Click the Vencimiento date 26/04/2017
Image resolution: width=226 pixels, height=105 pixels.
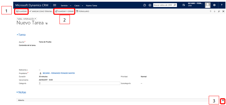pyautogui.click(x=43, y=80)
